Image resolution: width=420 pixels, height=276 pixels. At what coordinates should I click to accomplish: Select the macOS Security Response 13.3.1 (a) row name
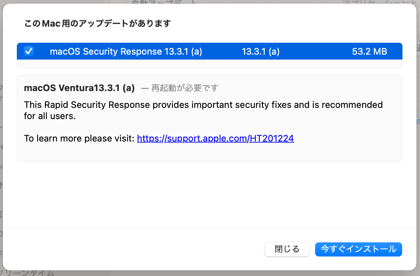(x=126, y=51)
